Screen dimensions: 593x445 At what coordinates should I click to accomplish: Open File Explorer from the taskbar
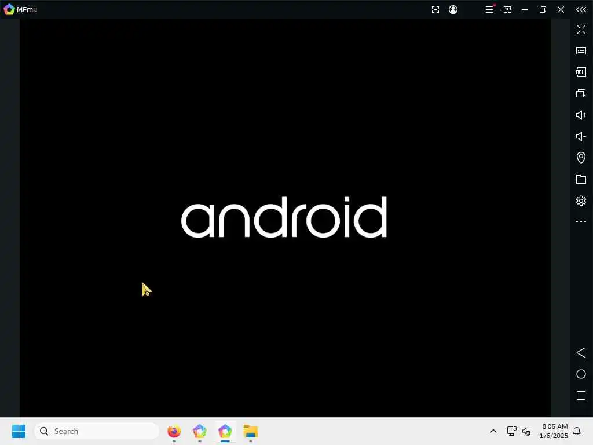[250, 431]
